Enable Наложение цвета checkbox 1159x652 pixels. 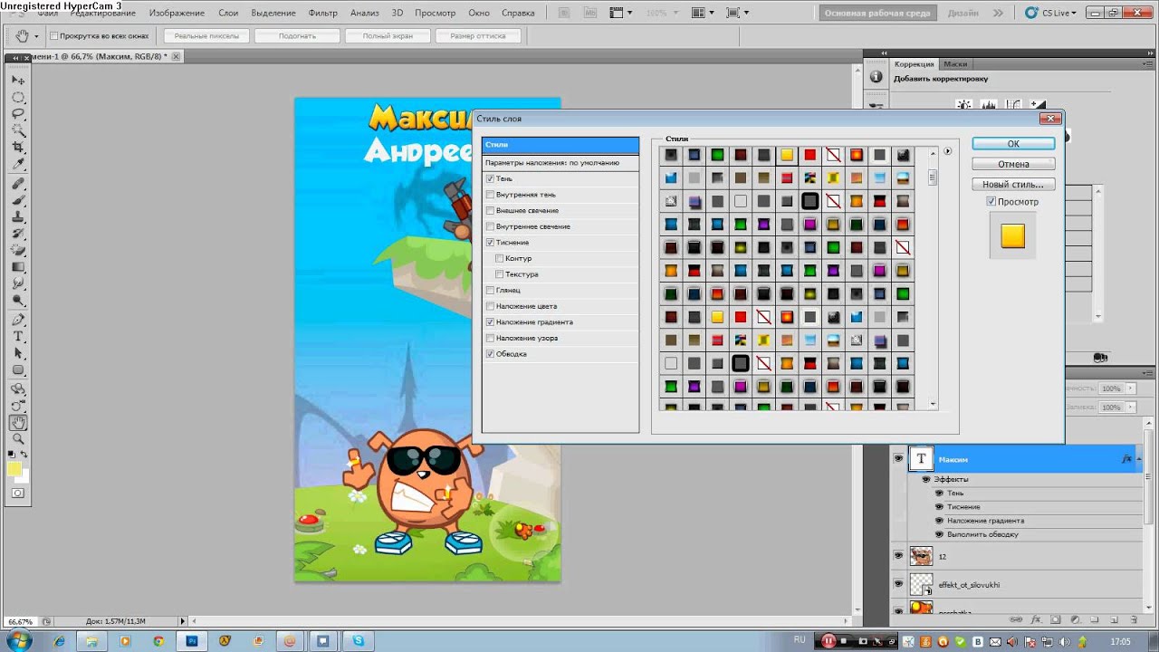[490, 306]
